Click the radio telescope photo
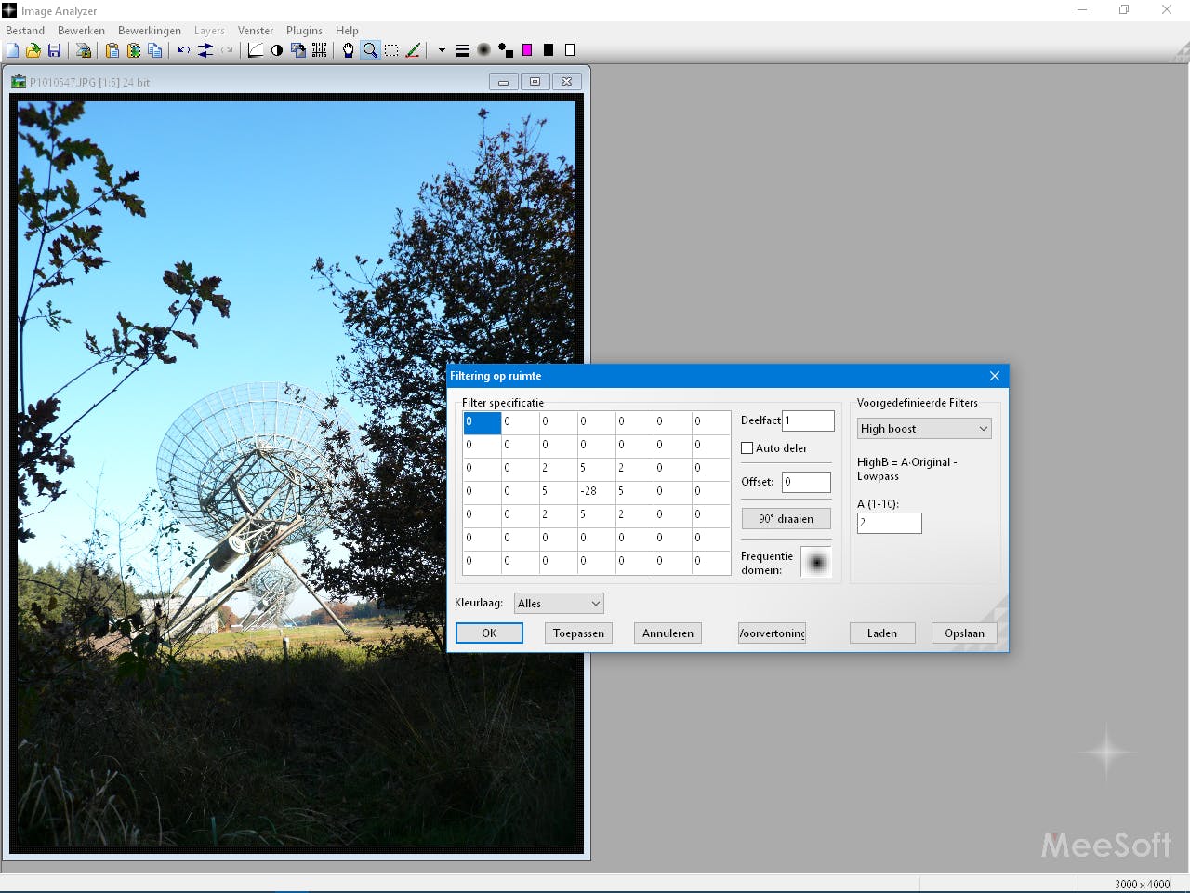The width and height of the screenshot is (1190, 893). 297,474
